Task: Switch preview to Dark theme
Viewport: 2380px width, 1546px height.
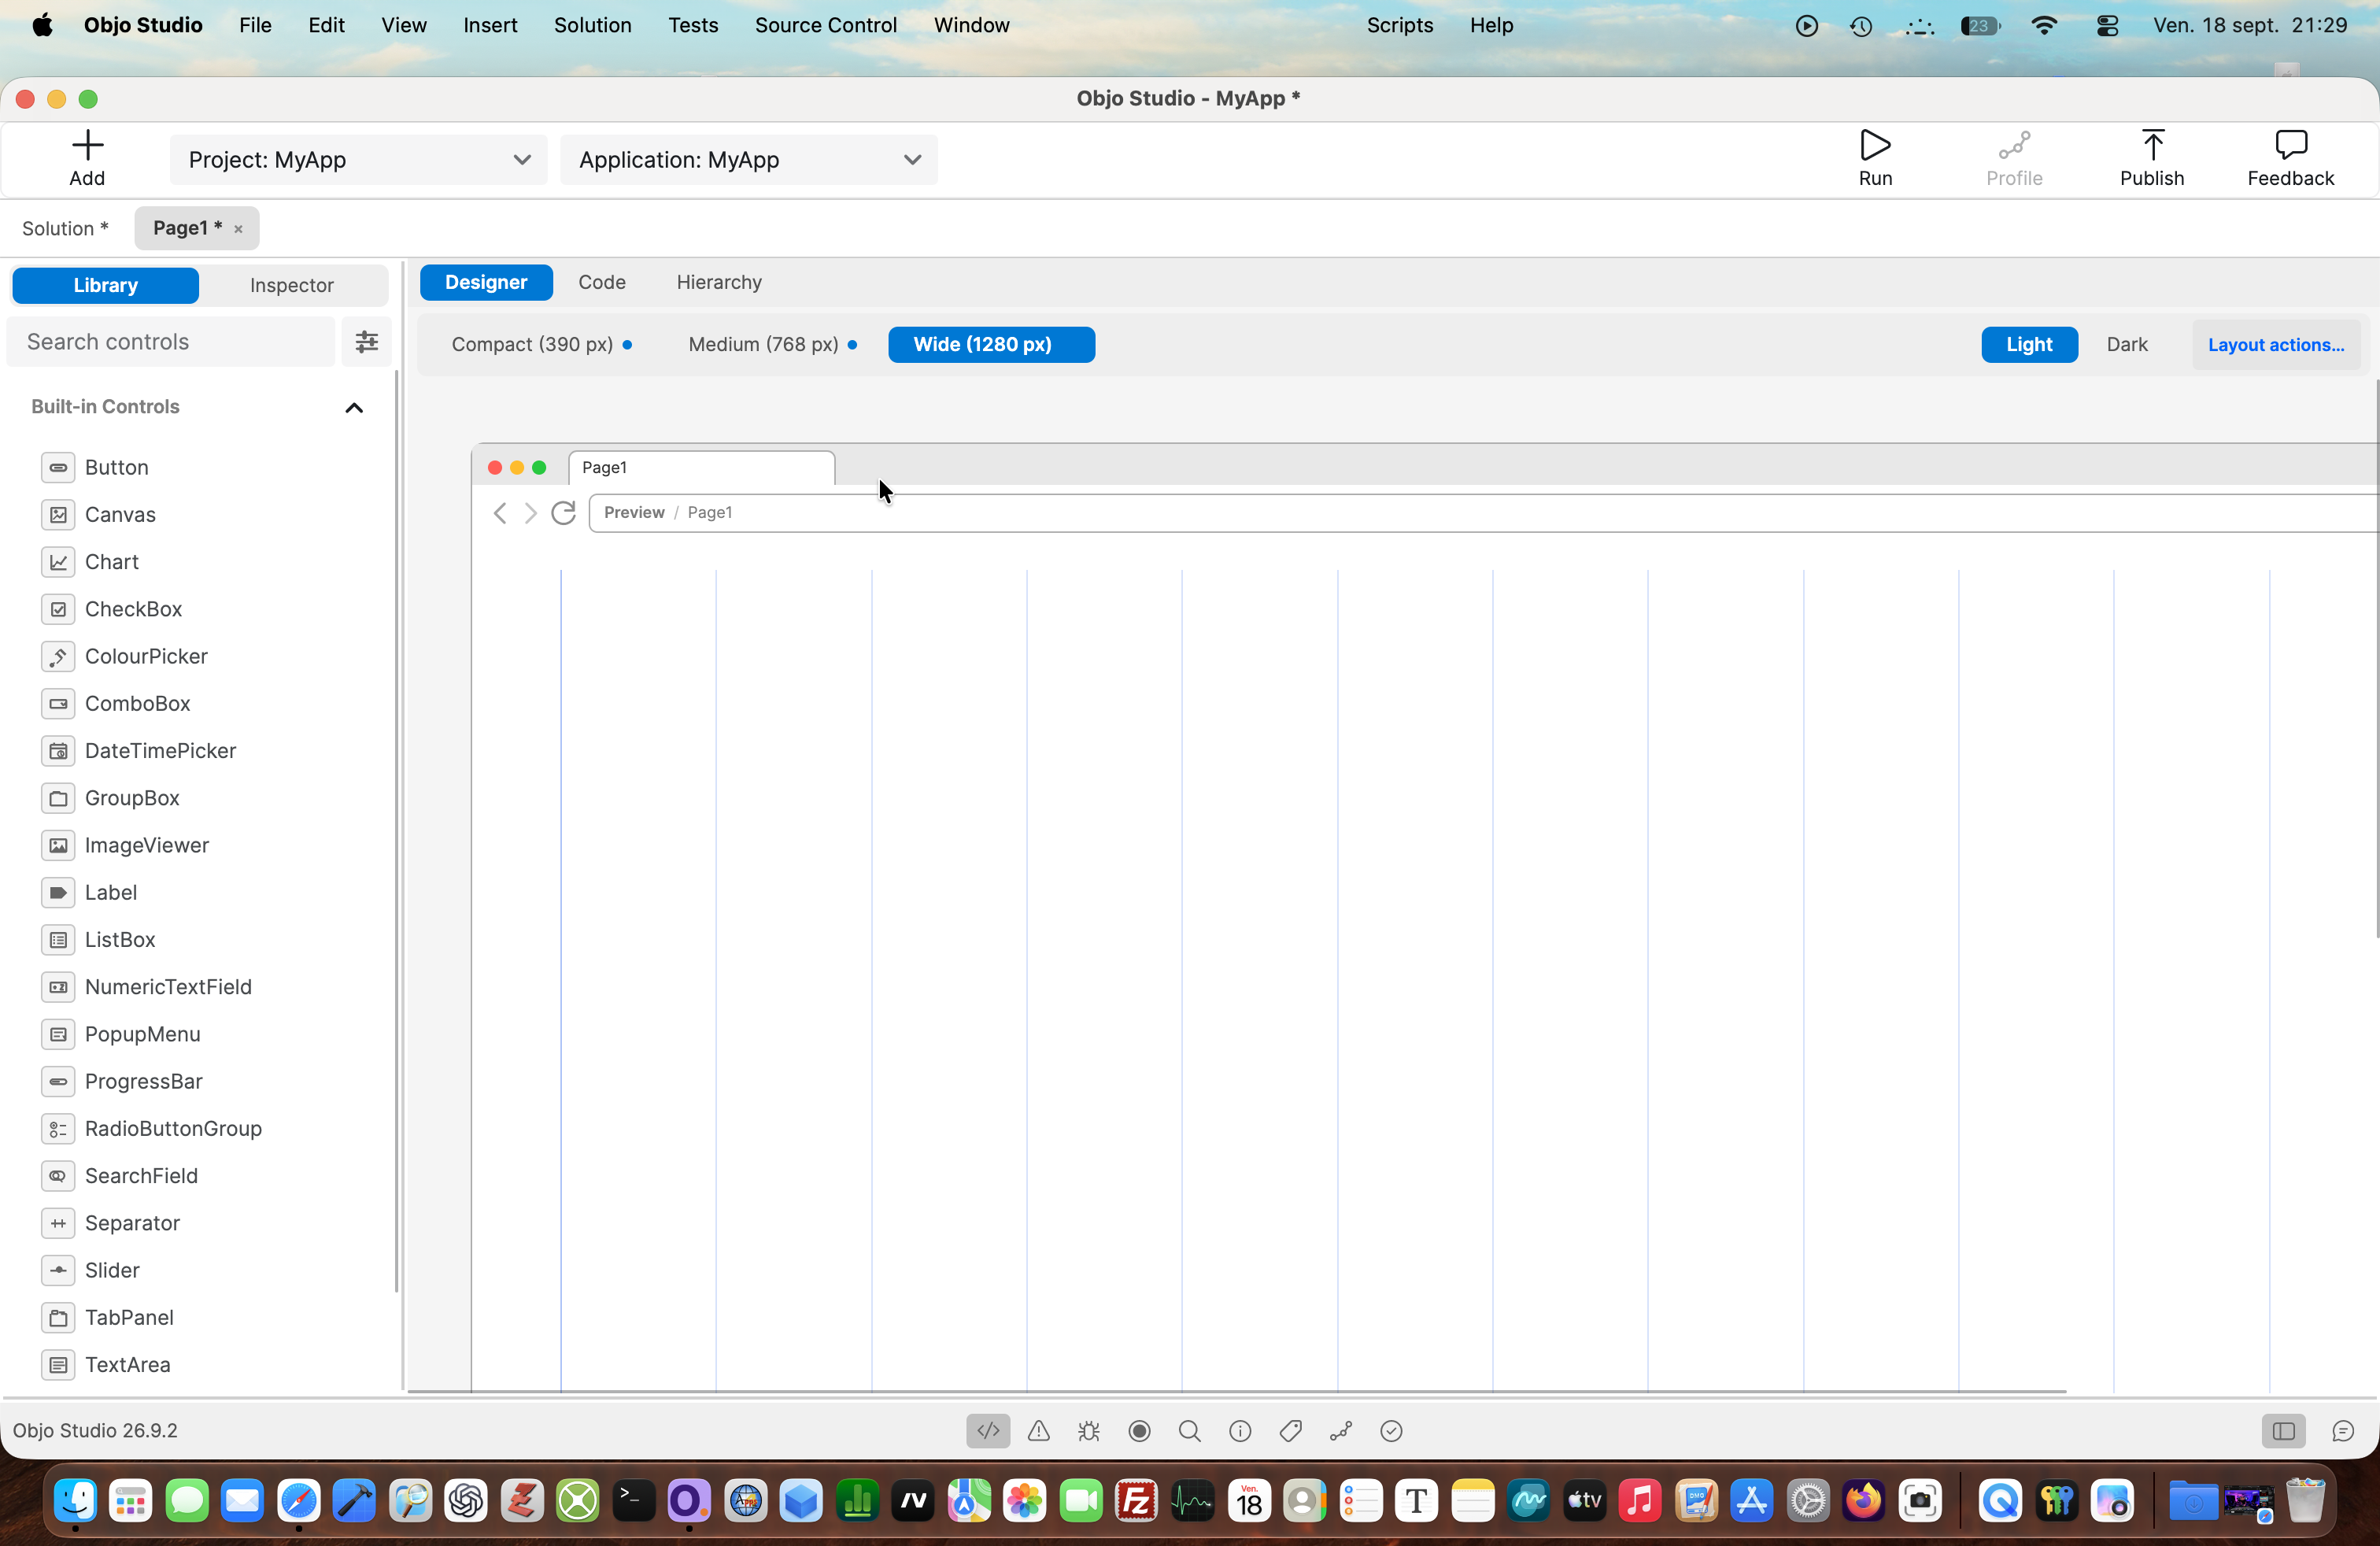Action: 2127,344
